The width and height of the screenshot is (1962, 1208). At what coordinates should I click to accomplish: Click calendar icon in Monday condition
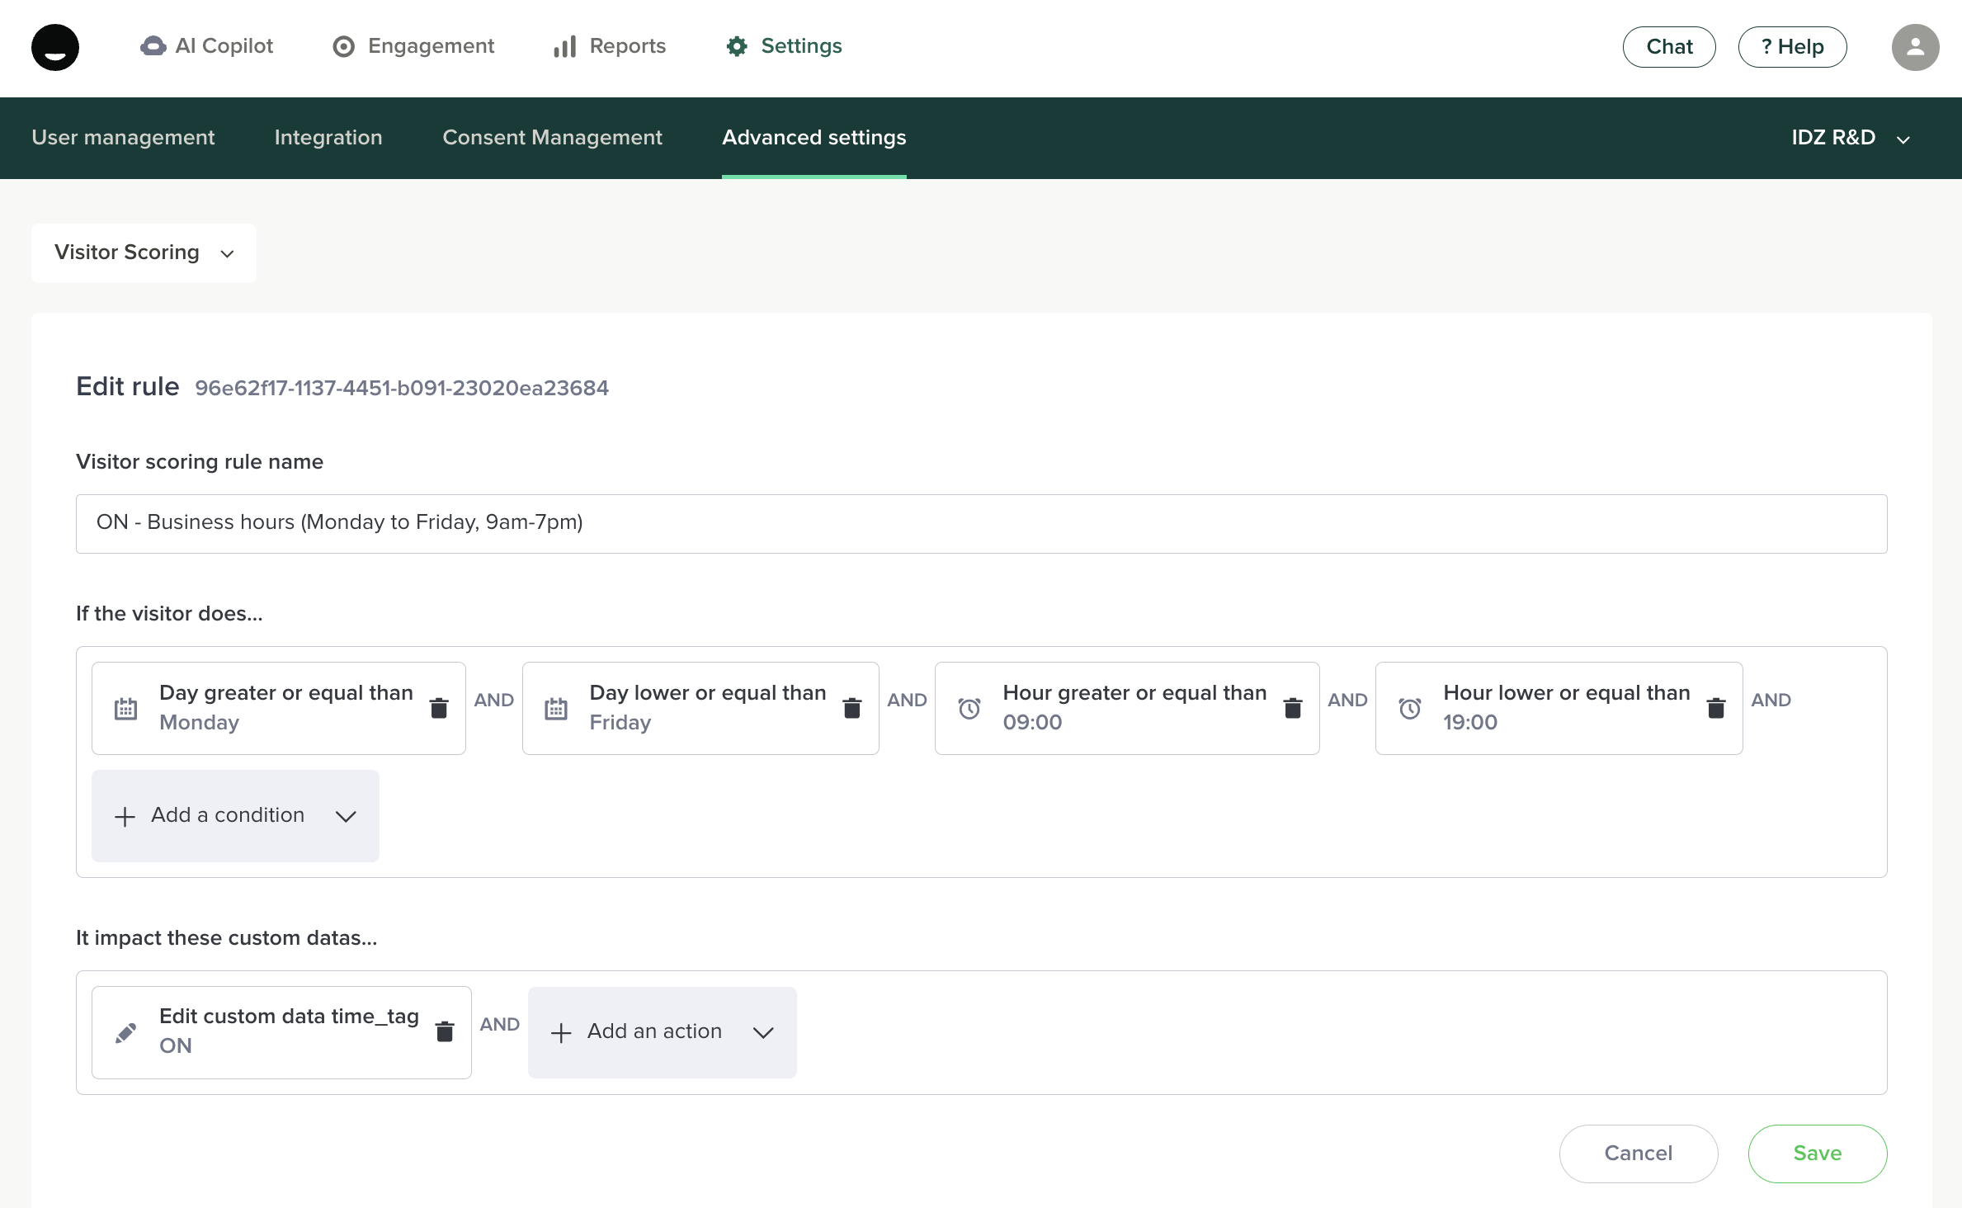click(125, 709)
